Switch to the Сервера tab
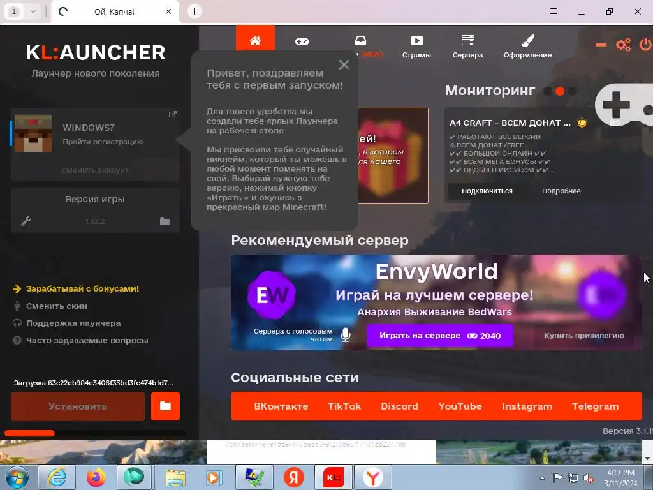Image resolution: width=653 pixels, height=490 pixels. (467, 46)
